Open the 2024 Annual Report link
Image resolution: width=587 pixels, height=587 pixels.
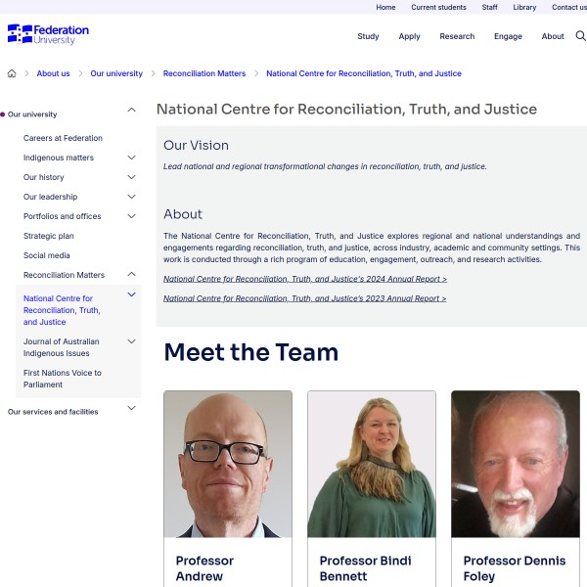pyautogui.click(x=304, y=279)
